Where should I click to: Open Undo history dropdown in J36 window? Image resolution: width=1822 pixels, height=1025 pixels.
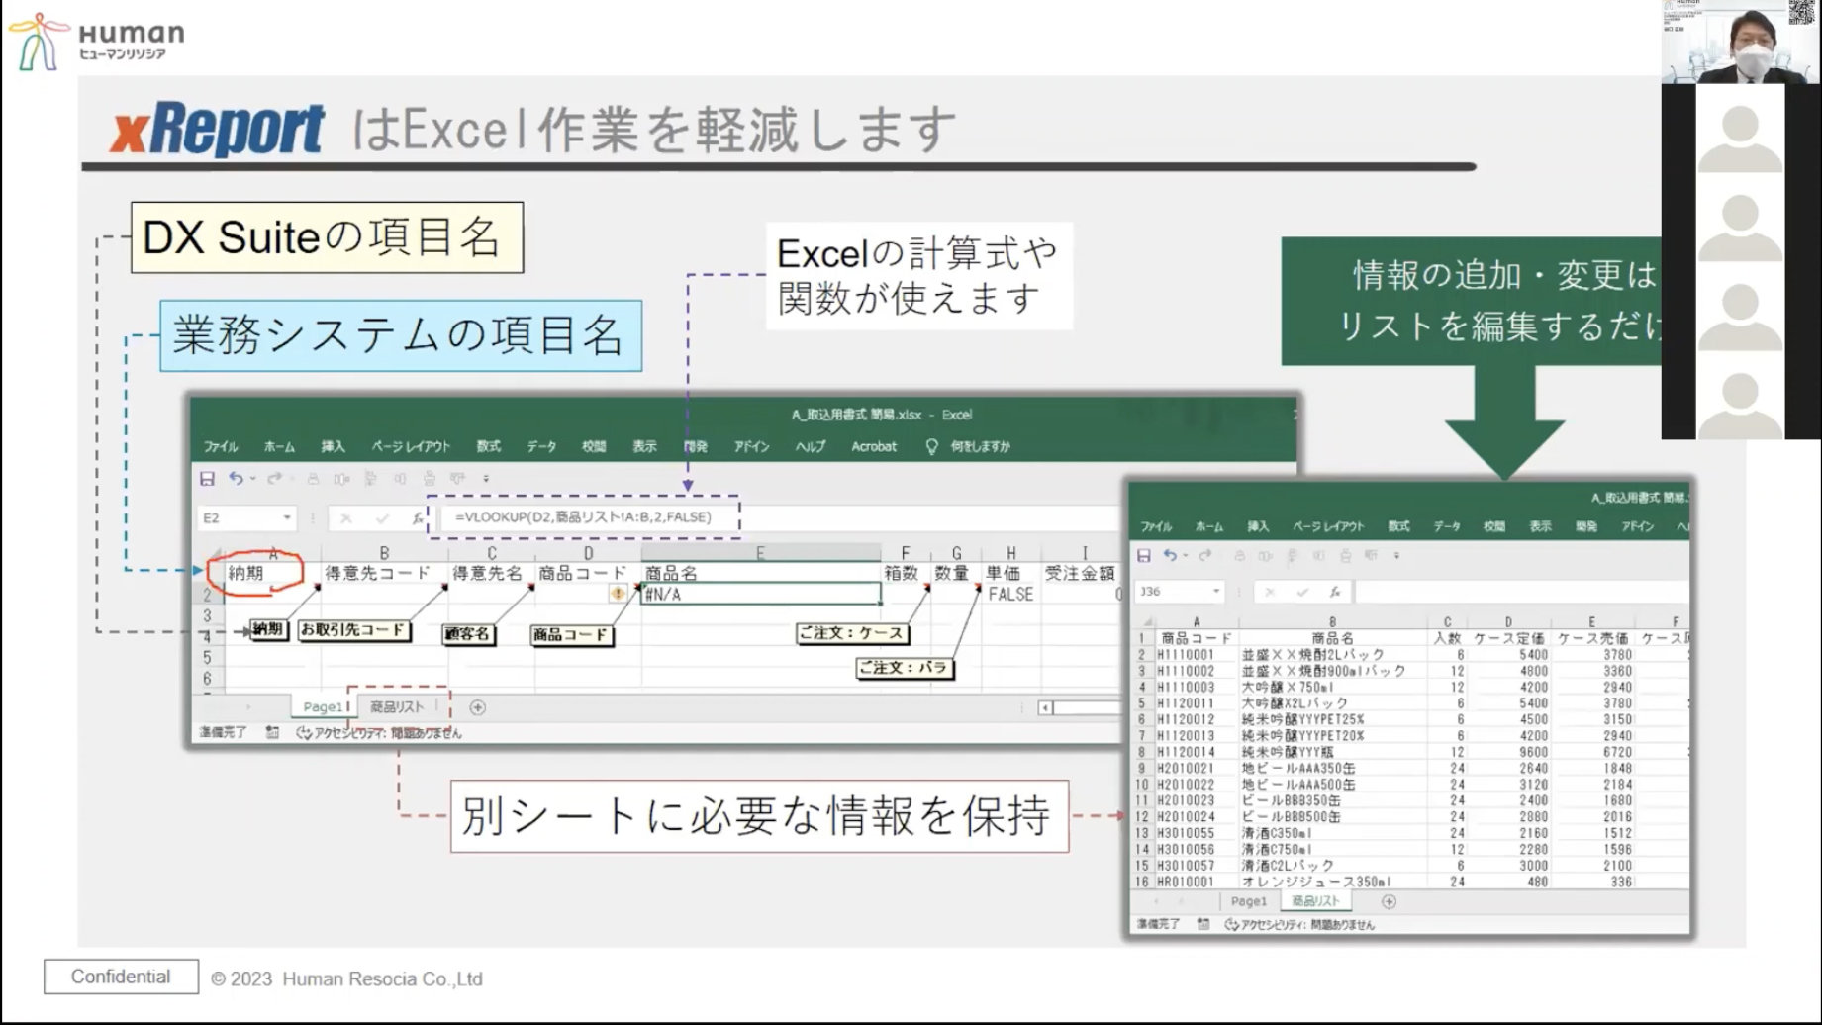coord(1186,556)
